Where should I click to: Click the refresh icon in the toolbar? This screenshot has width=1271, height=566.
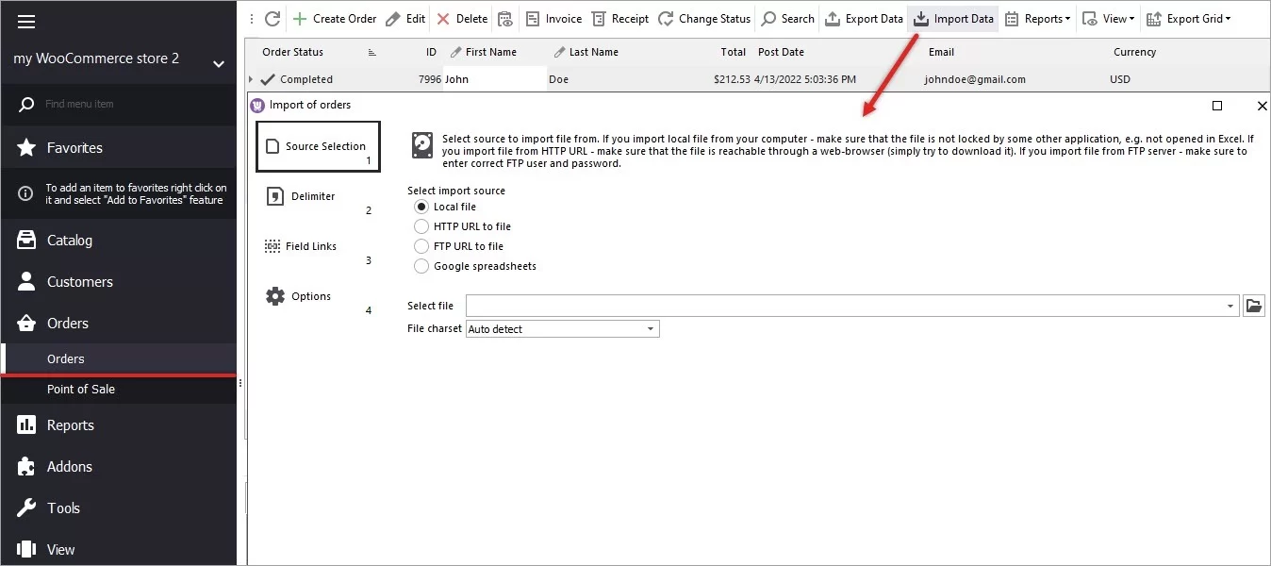pyautogui.click(x=272, y=18)
